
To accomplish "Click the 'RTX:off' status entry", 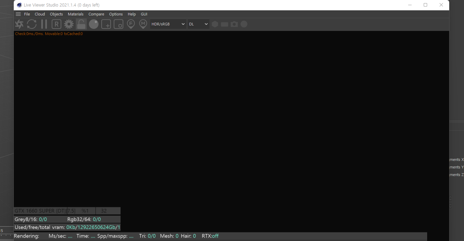I will tap(210, 236).
